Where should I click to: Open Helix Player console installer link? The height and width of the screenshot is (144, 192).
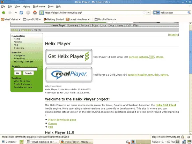[139, 57]
